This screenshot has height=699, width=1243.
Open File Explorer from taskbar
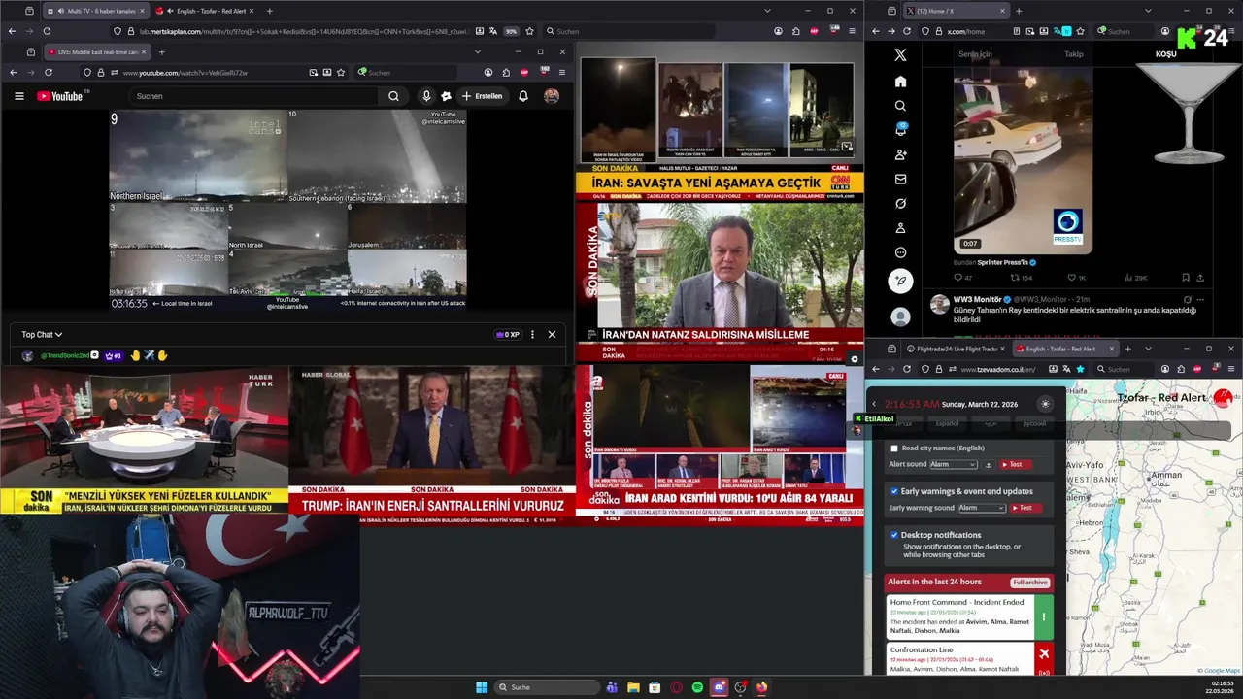tap(633, 687)
